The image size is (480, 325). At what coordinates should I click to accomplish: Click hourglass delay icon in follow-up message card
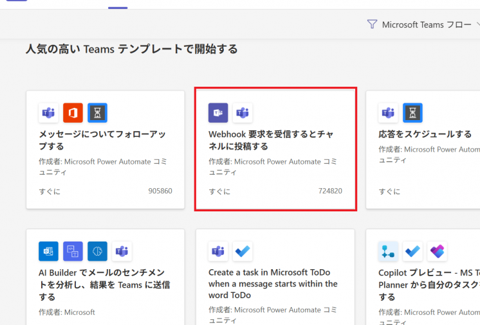(x=98, y=113)
